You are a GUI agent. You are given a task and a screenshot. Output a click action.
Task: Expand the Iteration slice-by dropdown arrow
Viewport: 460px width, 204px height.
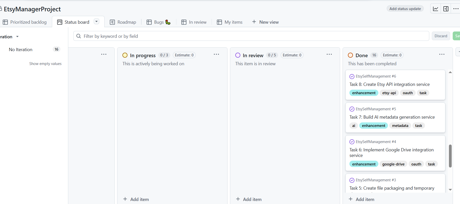(x=17, y=37)
